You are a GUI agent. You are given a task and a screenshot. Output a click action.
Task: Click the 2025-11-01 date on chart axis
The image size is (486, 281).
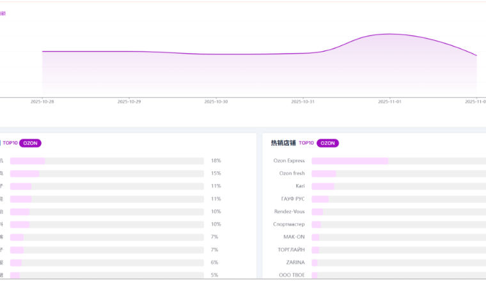pos(389,101)
